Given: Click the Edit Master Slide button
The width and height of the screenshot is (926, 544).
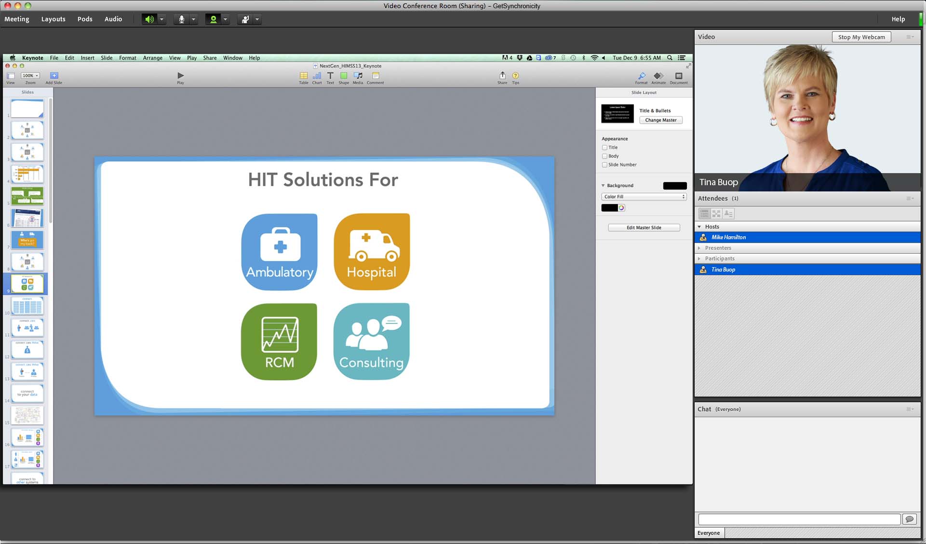Looking at the screenshot, I should pos(643,227).
